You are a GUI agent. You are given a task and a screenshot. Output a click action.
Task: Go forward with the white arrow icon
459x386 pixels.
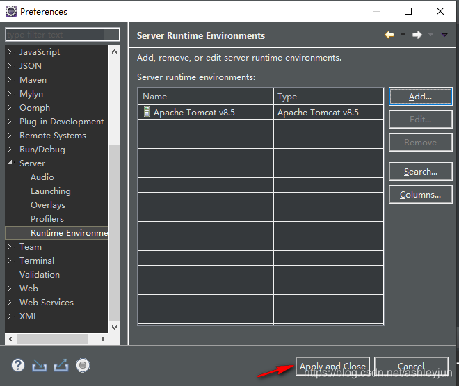pos(417,35)
